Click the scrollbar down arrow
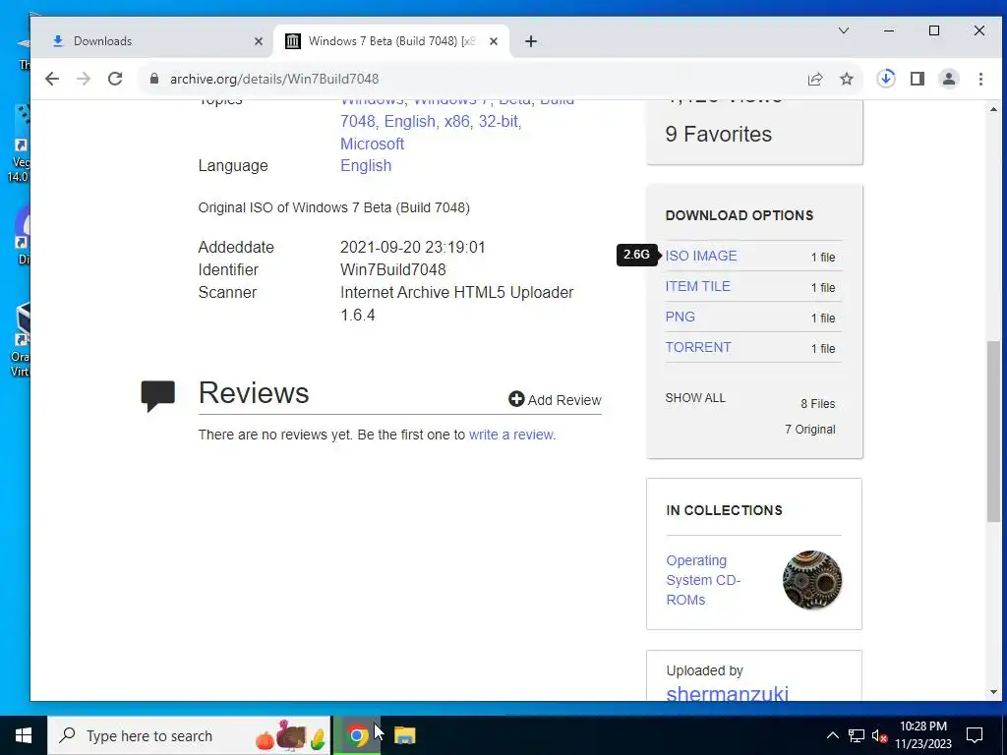1007x755 pixels. [993, 692]
